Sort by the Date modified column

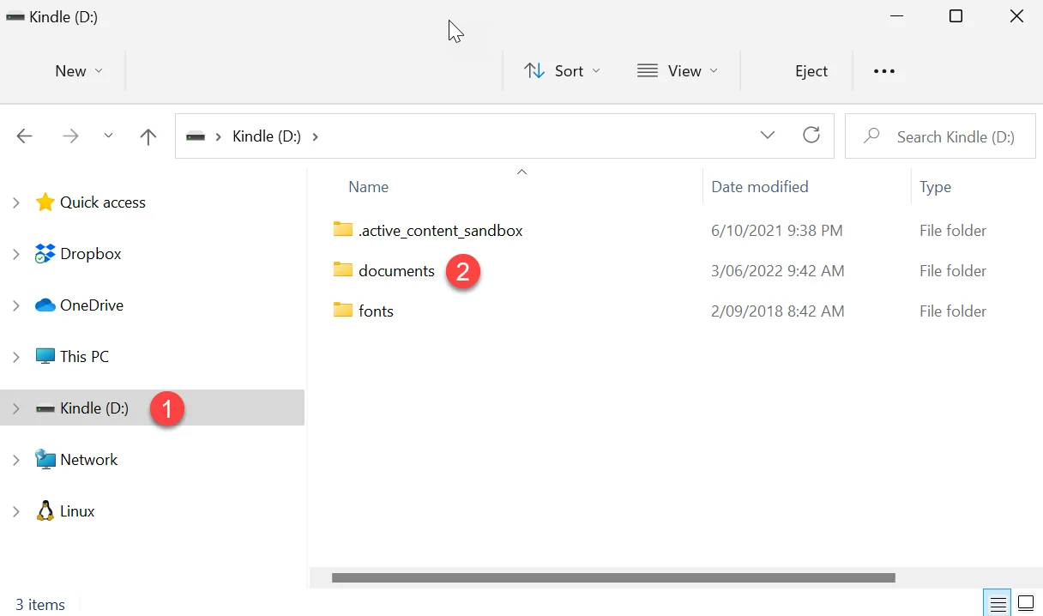[x=760, y=187]
